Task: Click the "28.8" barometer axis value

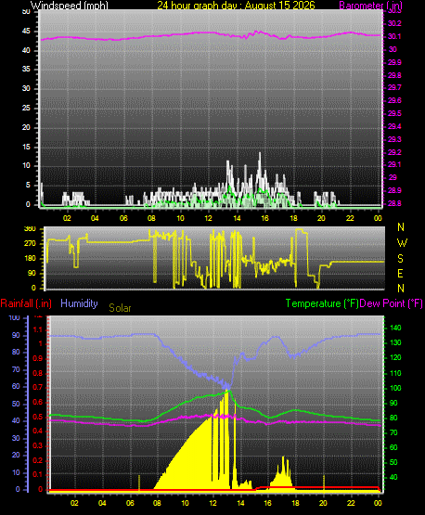Action: click(394, 203)
